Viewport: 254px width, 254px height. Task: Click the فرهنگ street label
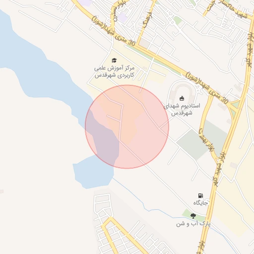coord(147,19)
